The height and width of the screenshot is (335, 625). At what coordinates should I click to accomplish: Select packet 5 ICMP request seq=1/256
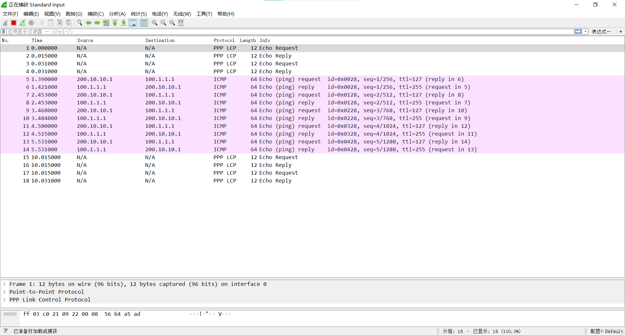pos(312,79)
